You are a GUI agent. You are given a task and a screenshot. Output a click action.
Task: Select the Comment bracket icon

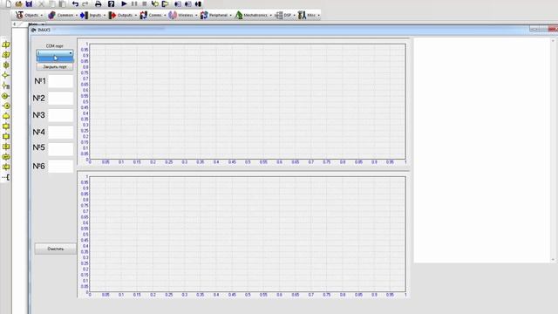[x=6, y=177]
